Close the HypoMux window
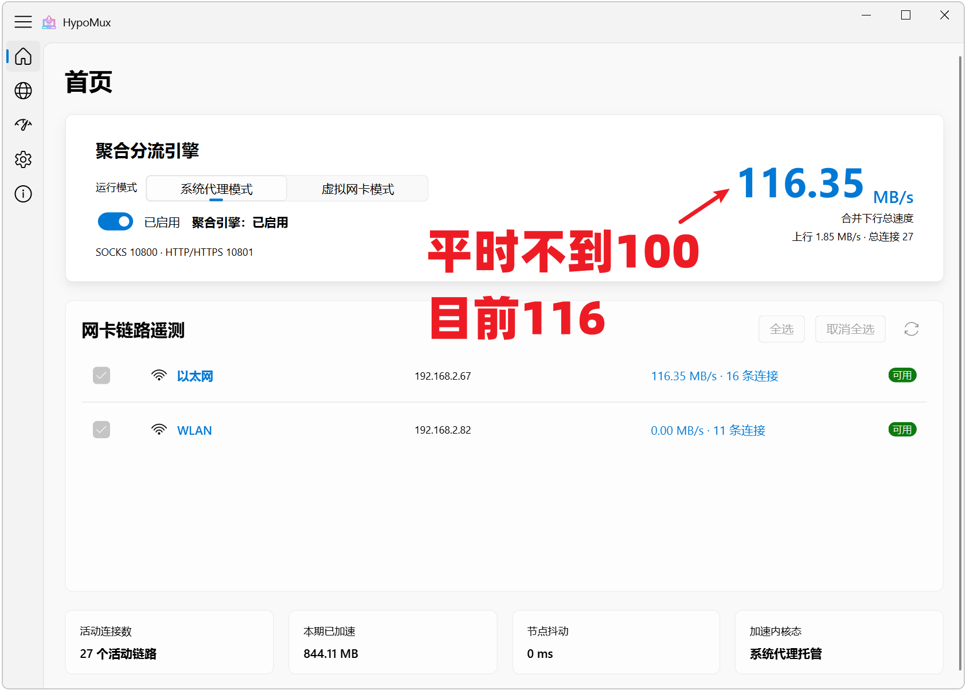The height and width of the screenshot is (690, 966). pyautogui.click(x=945, y=15)
